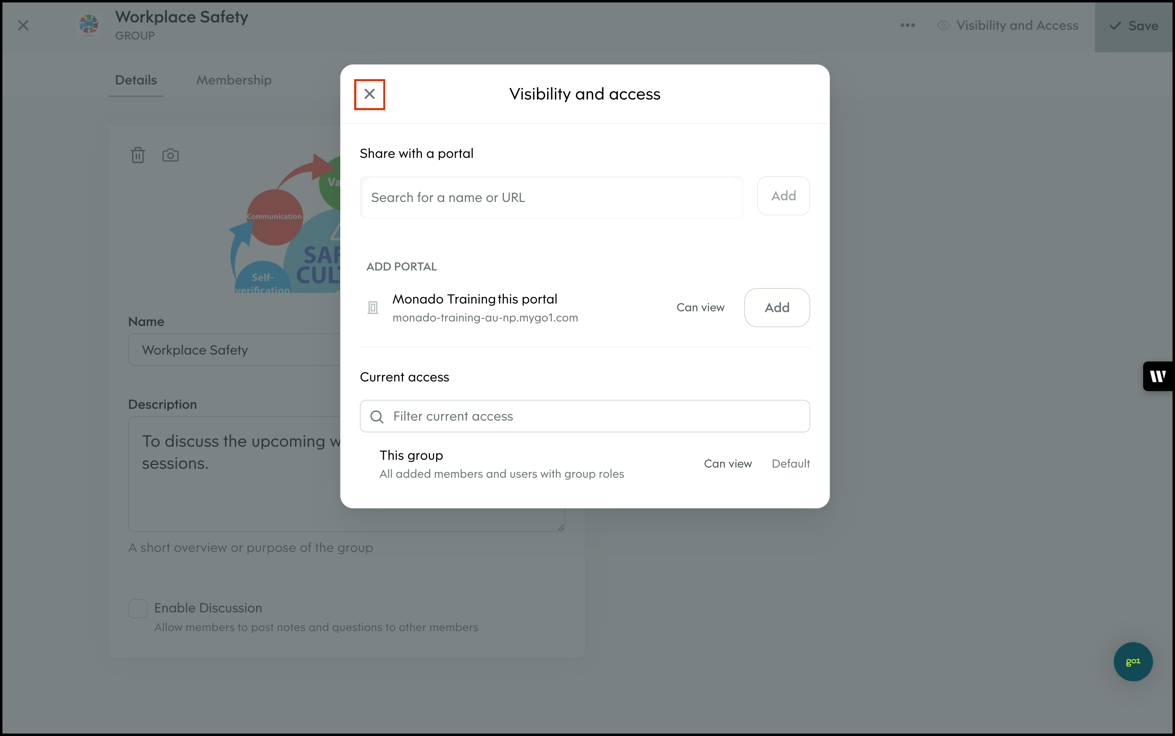Switch to the Membership tab
Viewport: 1175px width, 736px height.
[234, 80]
